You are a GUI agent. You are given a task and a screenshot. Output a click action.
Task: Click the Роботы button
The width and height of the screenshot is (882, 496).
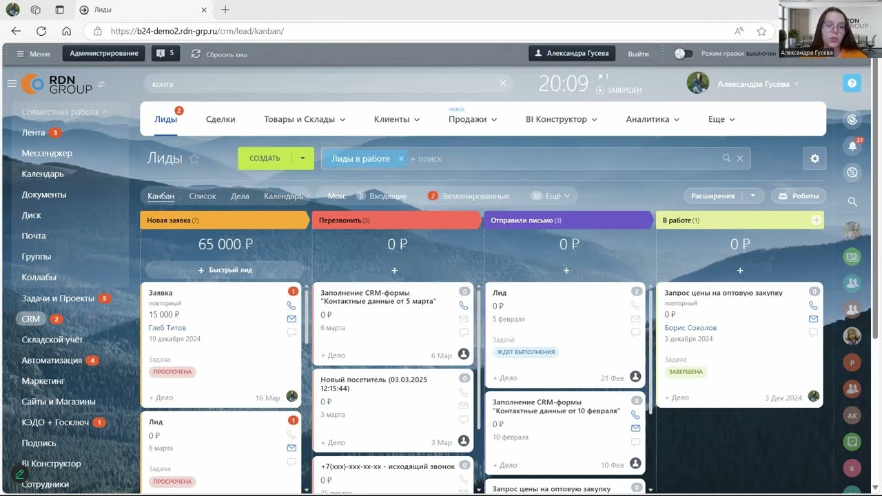(799, 196)
